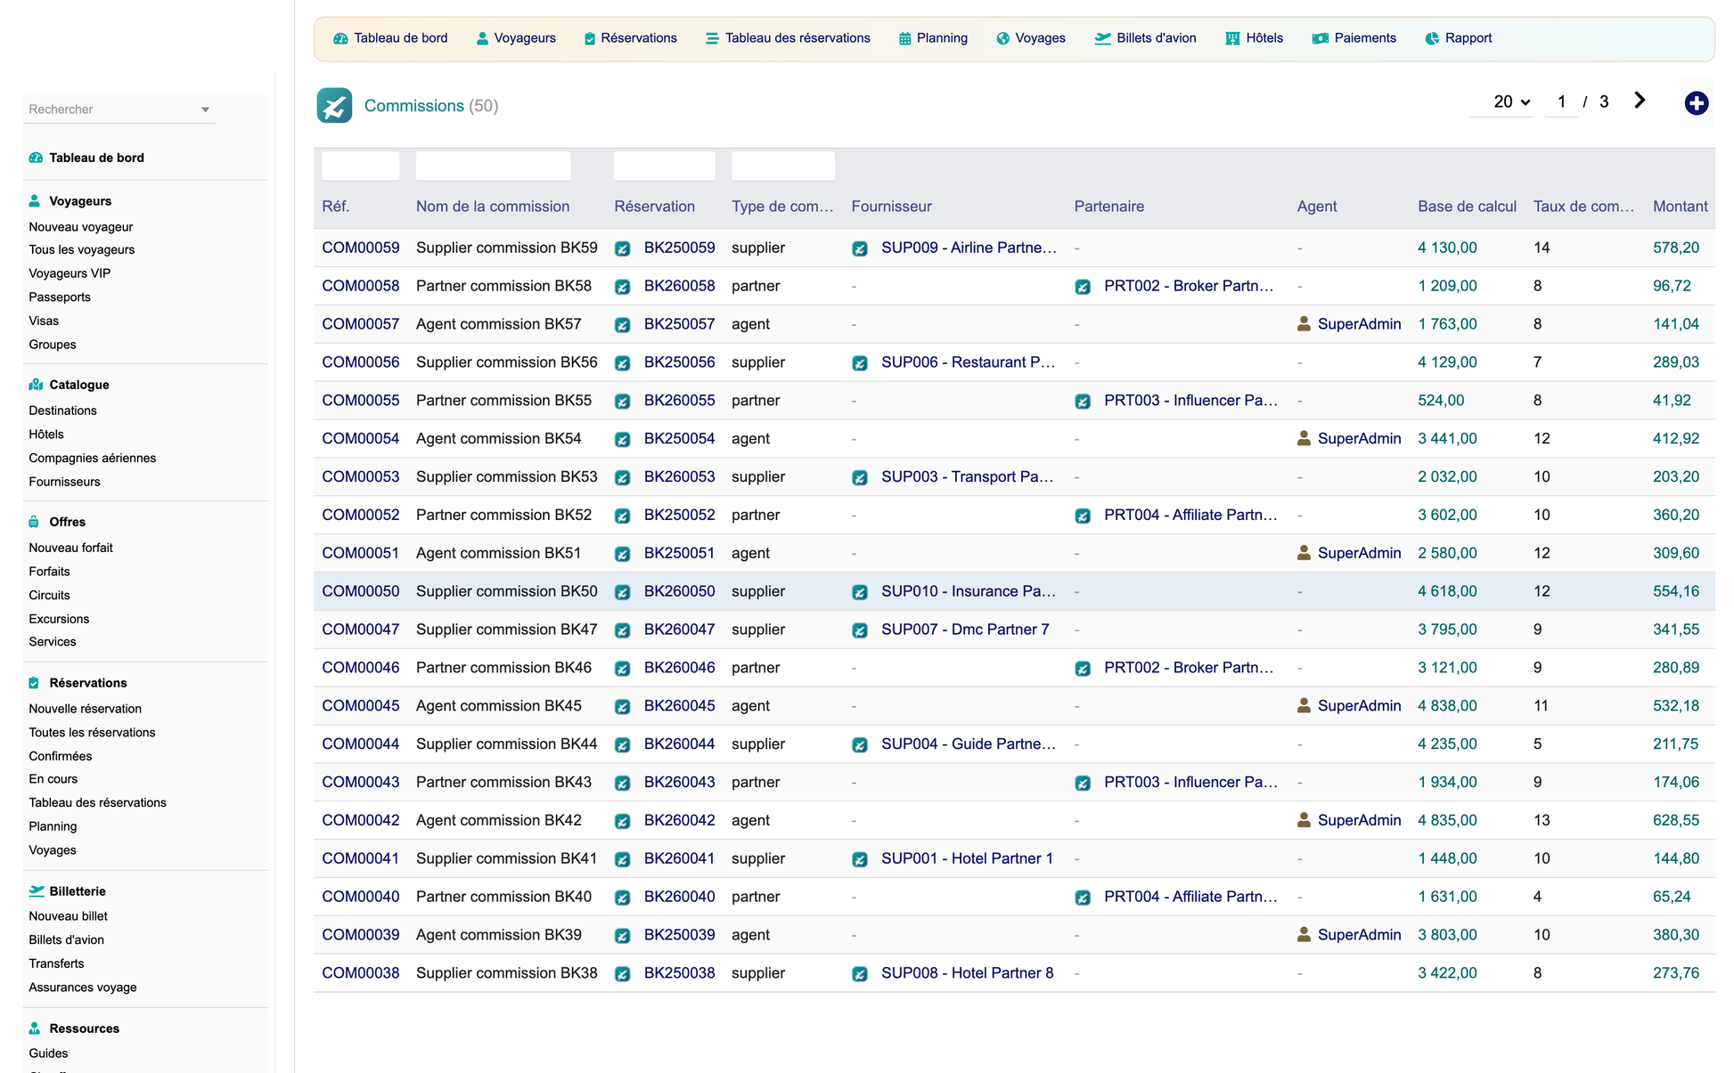Sort by Montant column header
1734x1073 pixels.
click(1680, 207)
